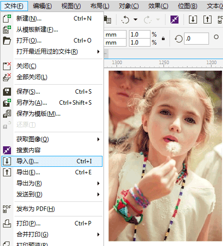Image resolution: width=223 pixels, height=246 pixels.
Task: Click the upper mm size field
Action: pos(115,35)
